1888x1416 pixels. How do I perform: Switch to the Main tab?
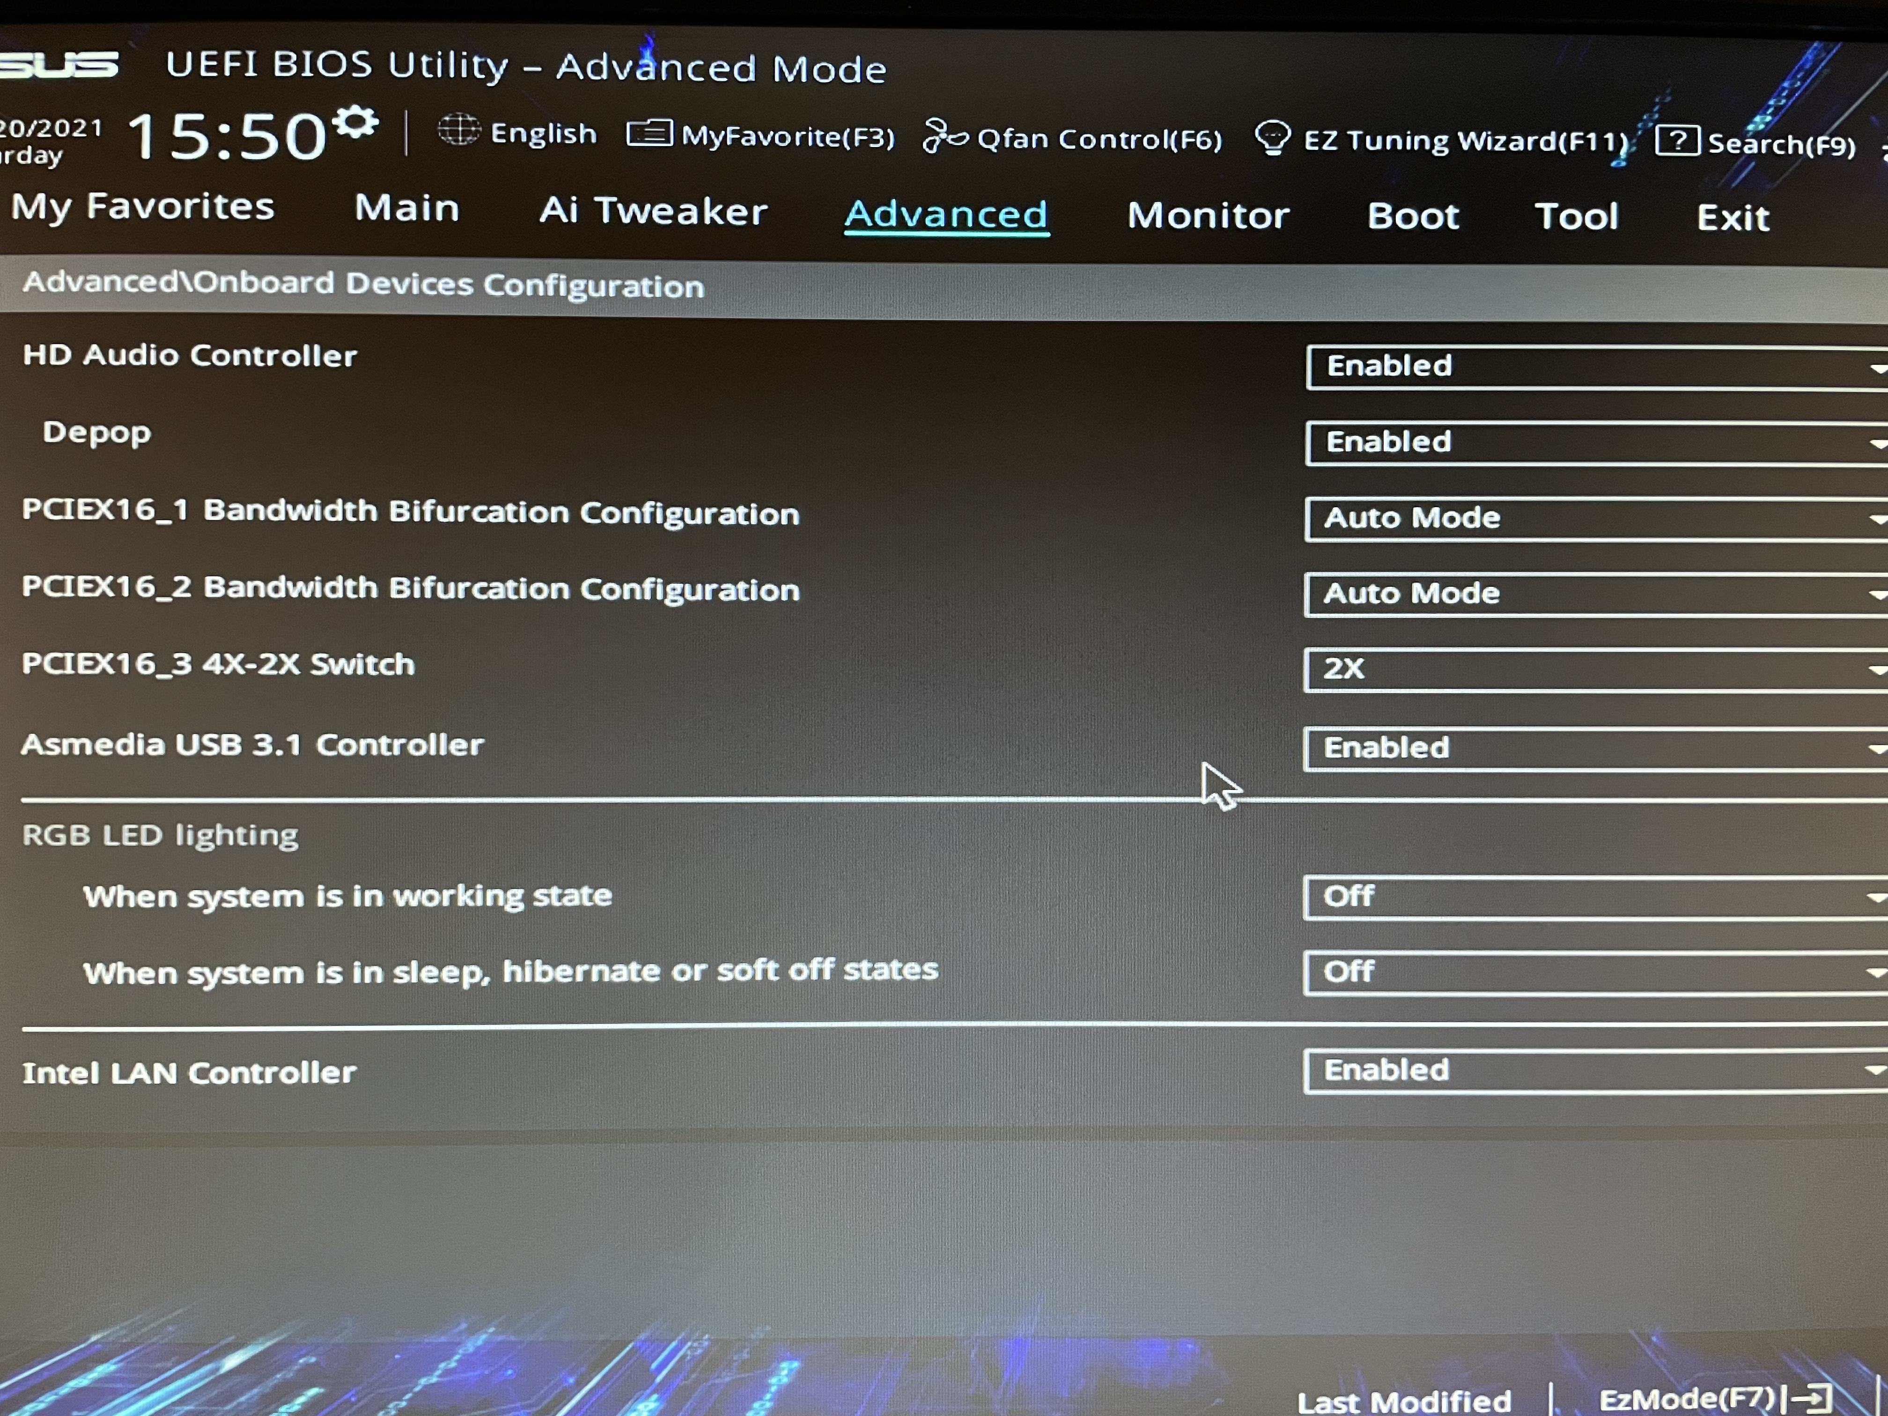pyautogui.click(x=407, y=208)
